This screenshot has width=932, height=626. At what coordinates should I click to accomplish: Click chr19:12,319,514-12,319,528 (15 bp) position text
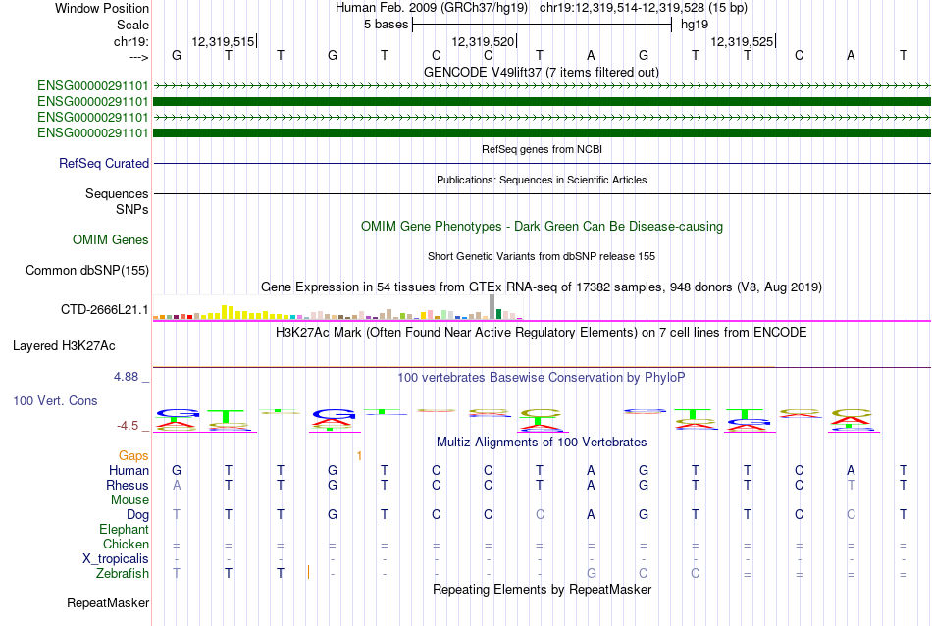(644, 8)
